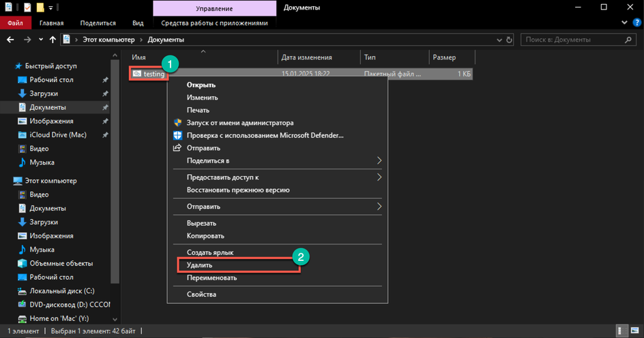644x338 pixels.
Task: Click Этот компьютер in the address bar
Action: pos(109,40)
